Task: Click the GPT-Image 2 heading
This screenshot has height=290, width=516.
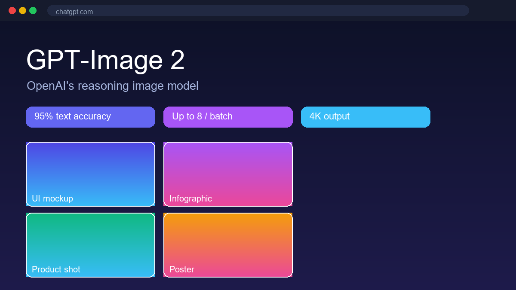Action: pyautogui.click(x=105, y=60)
